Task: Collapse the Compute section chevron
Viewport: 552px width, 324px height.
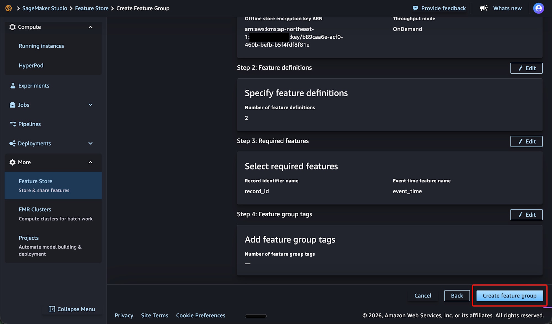Action: pyautogui.click(x=91, y=27)
